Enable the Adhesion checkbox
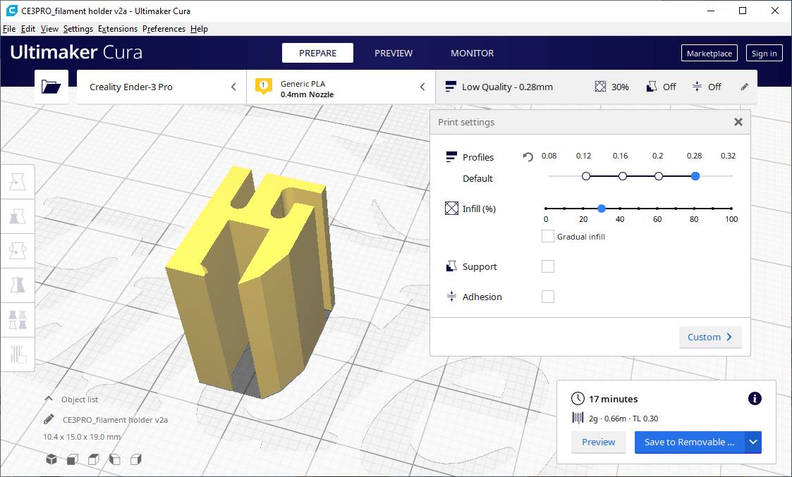This screenshot has height=477, width=792. tap(547, 297)
